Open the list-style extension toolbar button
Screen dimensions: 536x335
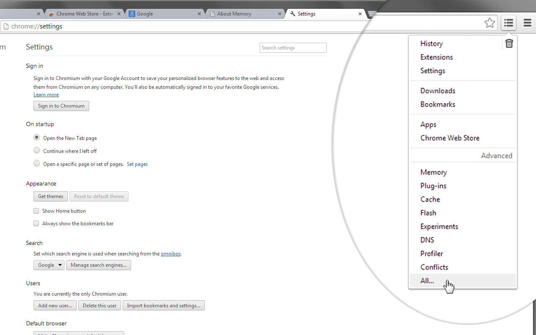pos(509,23)
